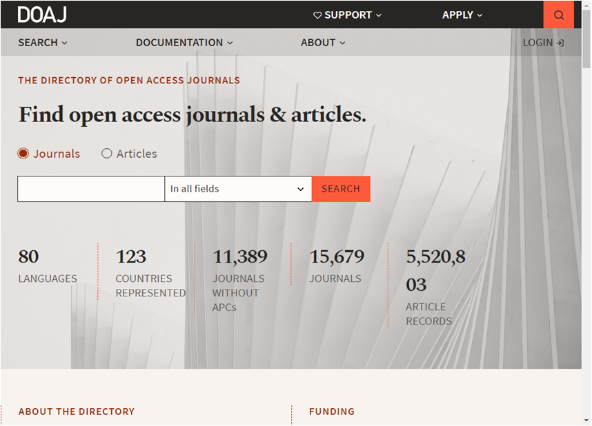Viewport: 592px width, 426px height.
Task: Click 'Find open access journals & articles' heading
Action: [x=193, y=114]
